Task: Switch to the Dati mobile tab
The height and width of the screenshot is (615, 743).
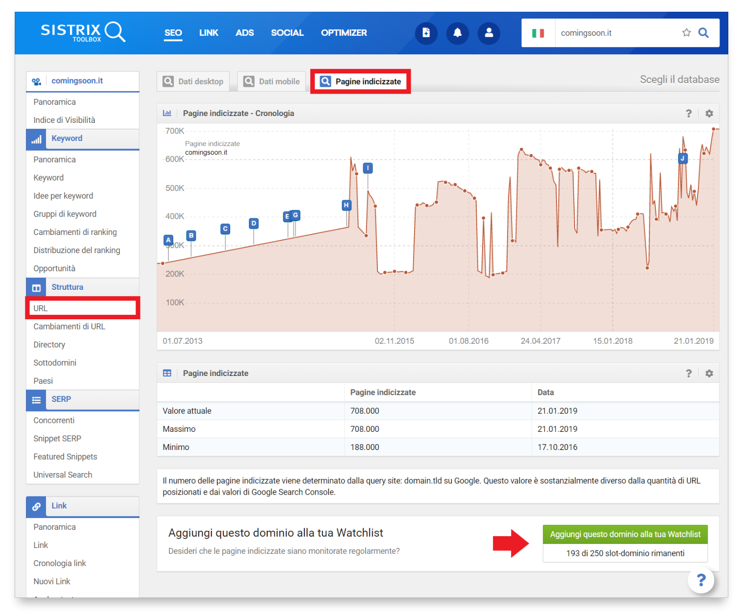Action: point(272,81)
